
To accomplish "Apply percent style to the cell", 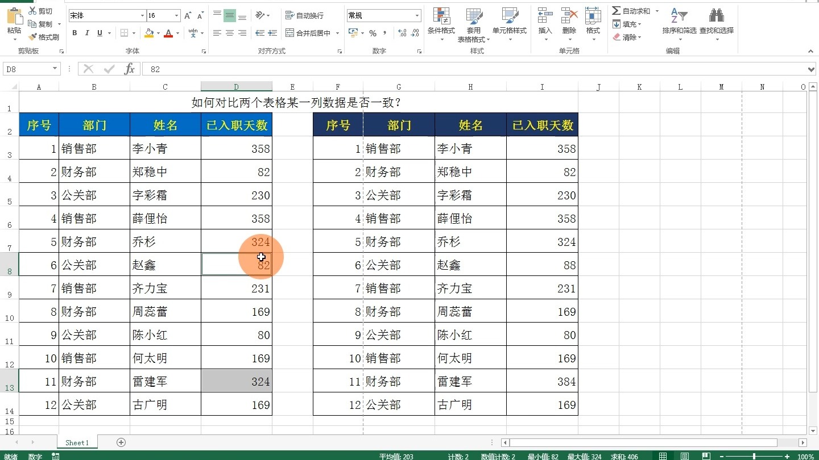I will (x=373, y=33).
